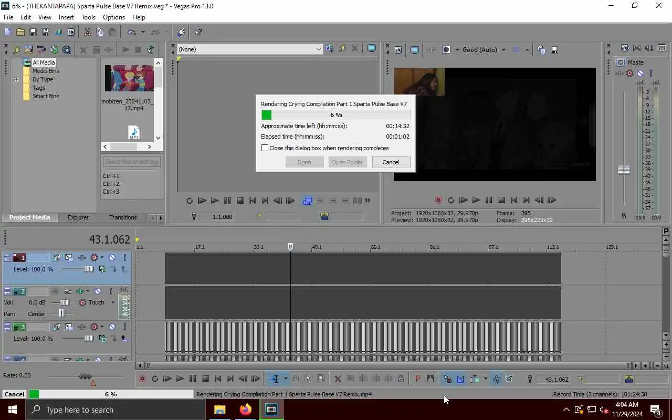
Task: Open File Explorer from the taskbar
Action: pos(219,409)
